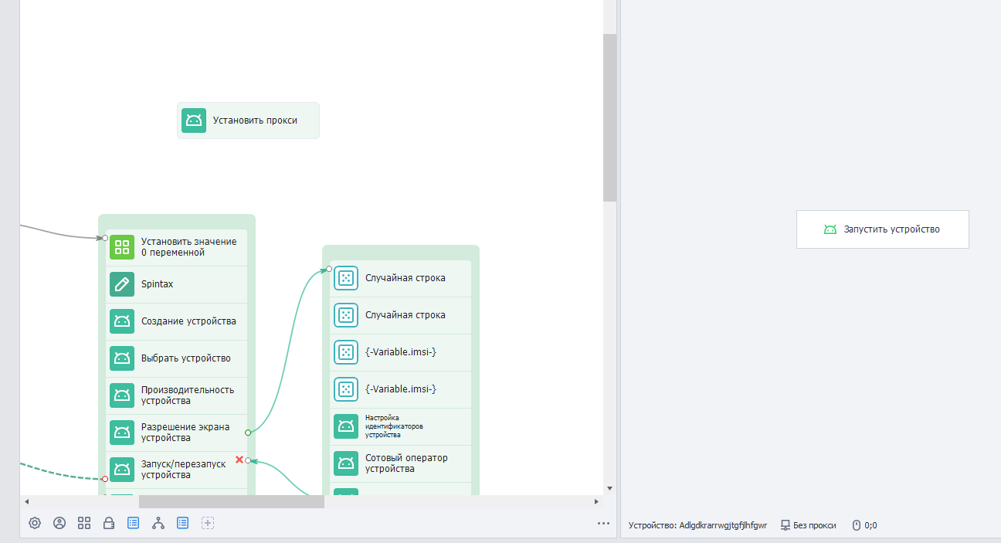Click the vertical scrollbar thumb of the canvas
Screen dimensions: 1001x543
pyautogui.click(x=609, y=117)
